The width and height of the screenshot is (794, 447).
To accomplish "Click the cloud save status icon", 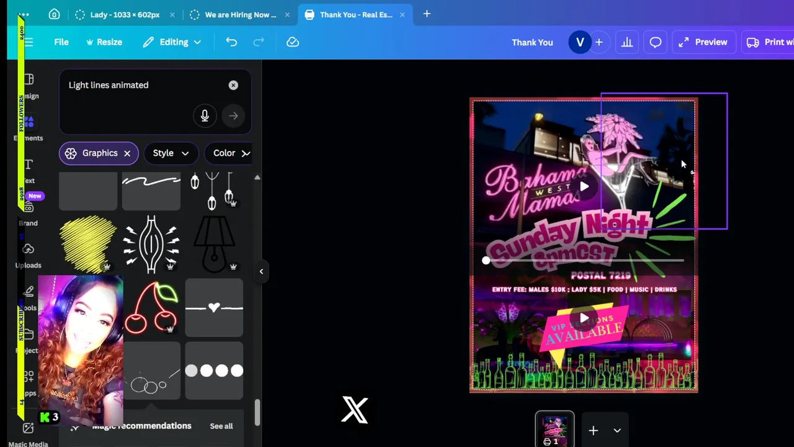I will [x=293, y=42].
